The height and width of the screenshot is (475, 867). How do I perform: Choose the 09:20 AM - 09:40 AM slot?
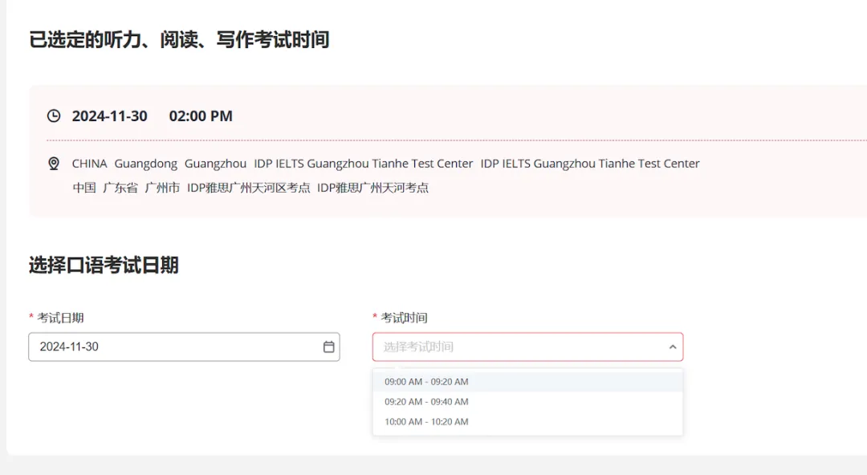coord(527,401)
